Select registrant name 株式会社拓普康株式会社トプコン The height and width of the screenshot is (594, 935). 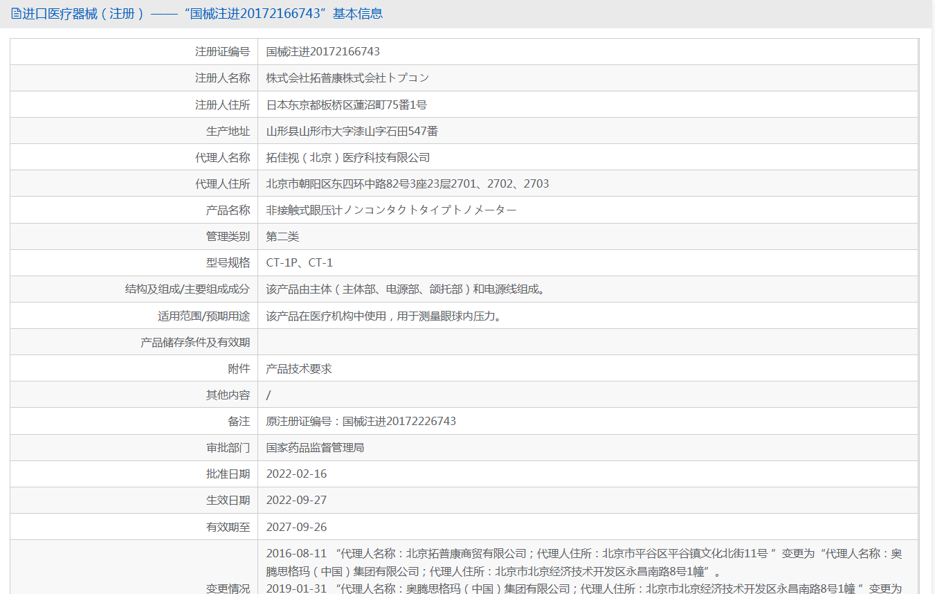[x=348, y=78]
